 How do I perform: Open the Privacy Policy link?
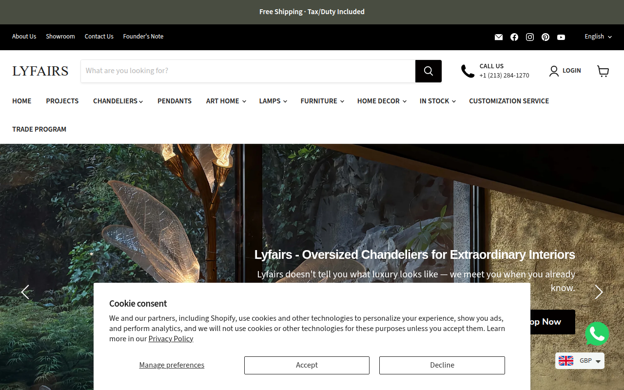coord(171,339)
